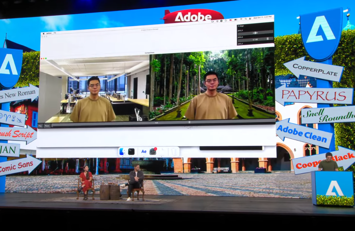Open the File menu
The image size is (355, 231).
[x=55, y=33]
